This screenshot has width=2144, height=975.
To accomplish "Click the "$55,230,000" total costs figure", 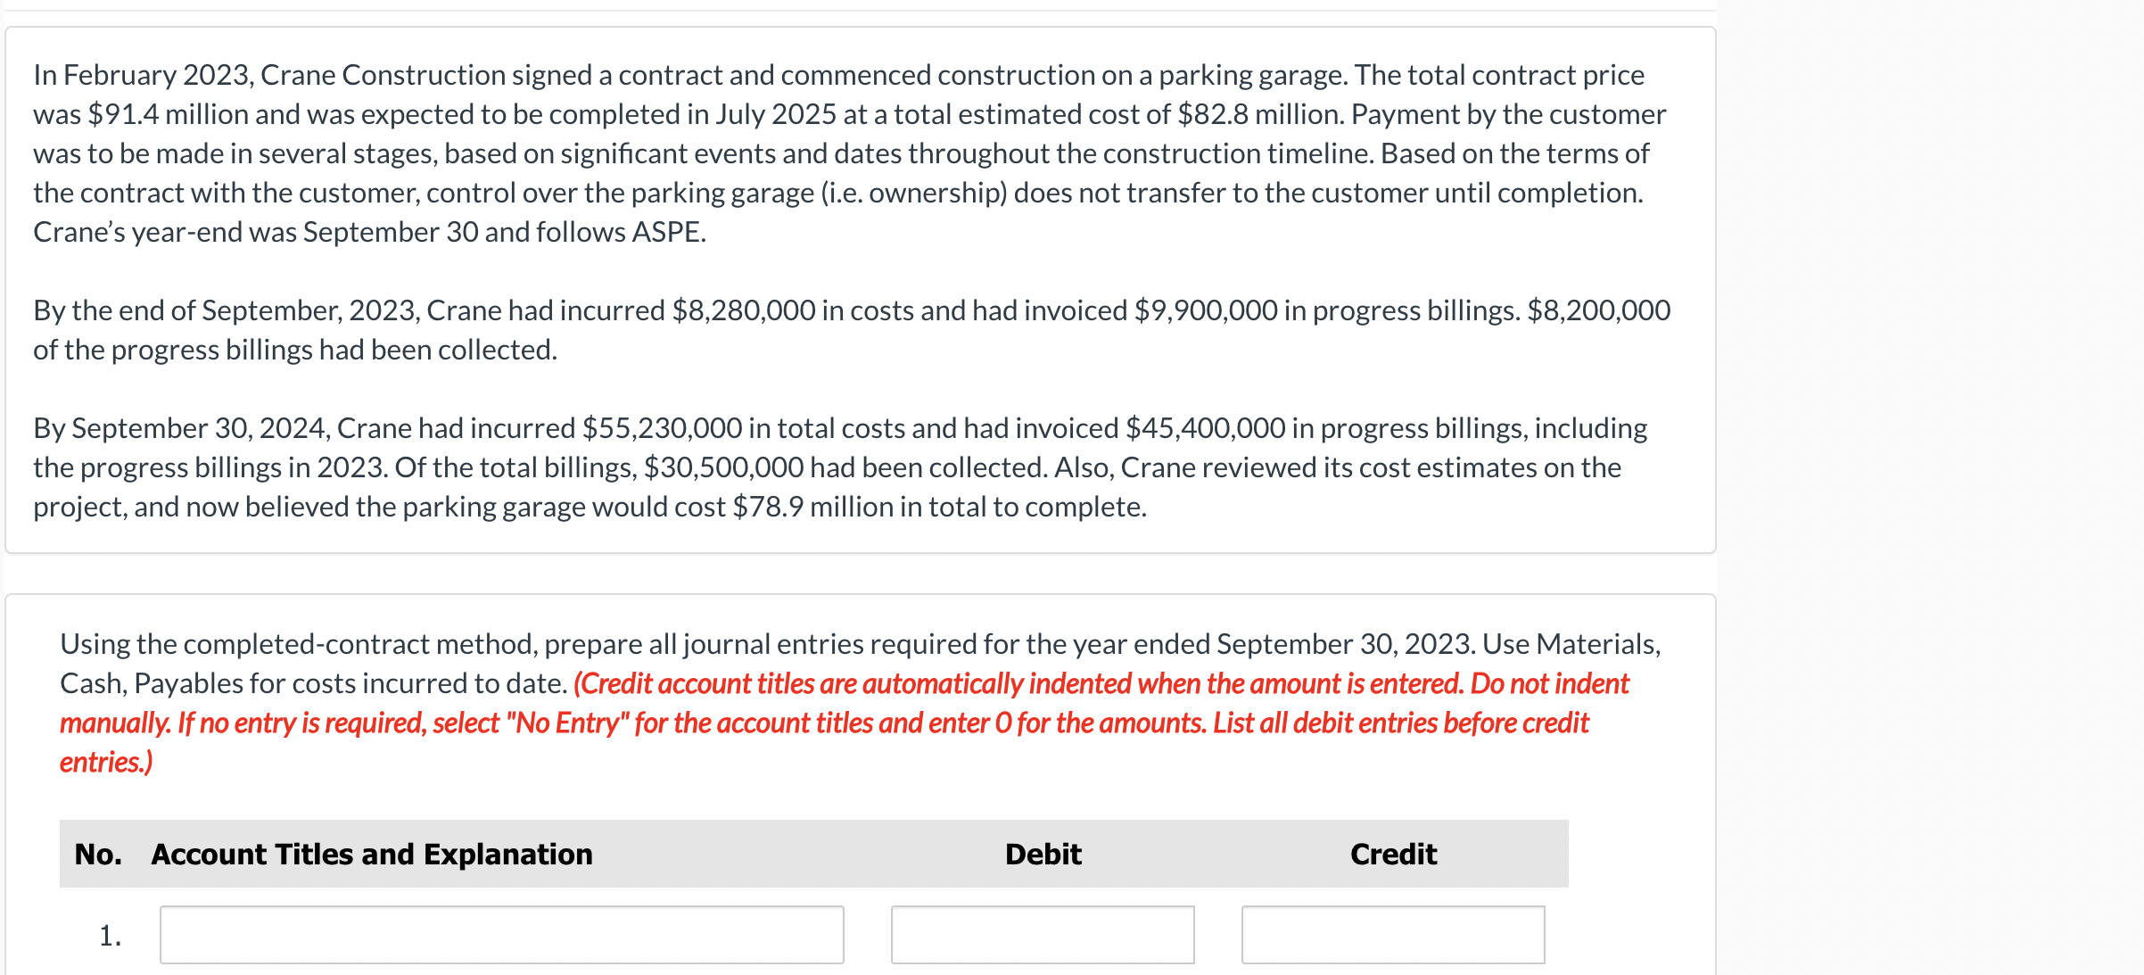I will (661, 428).
